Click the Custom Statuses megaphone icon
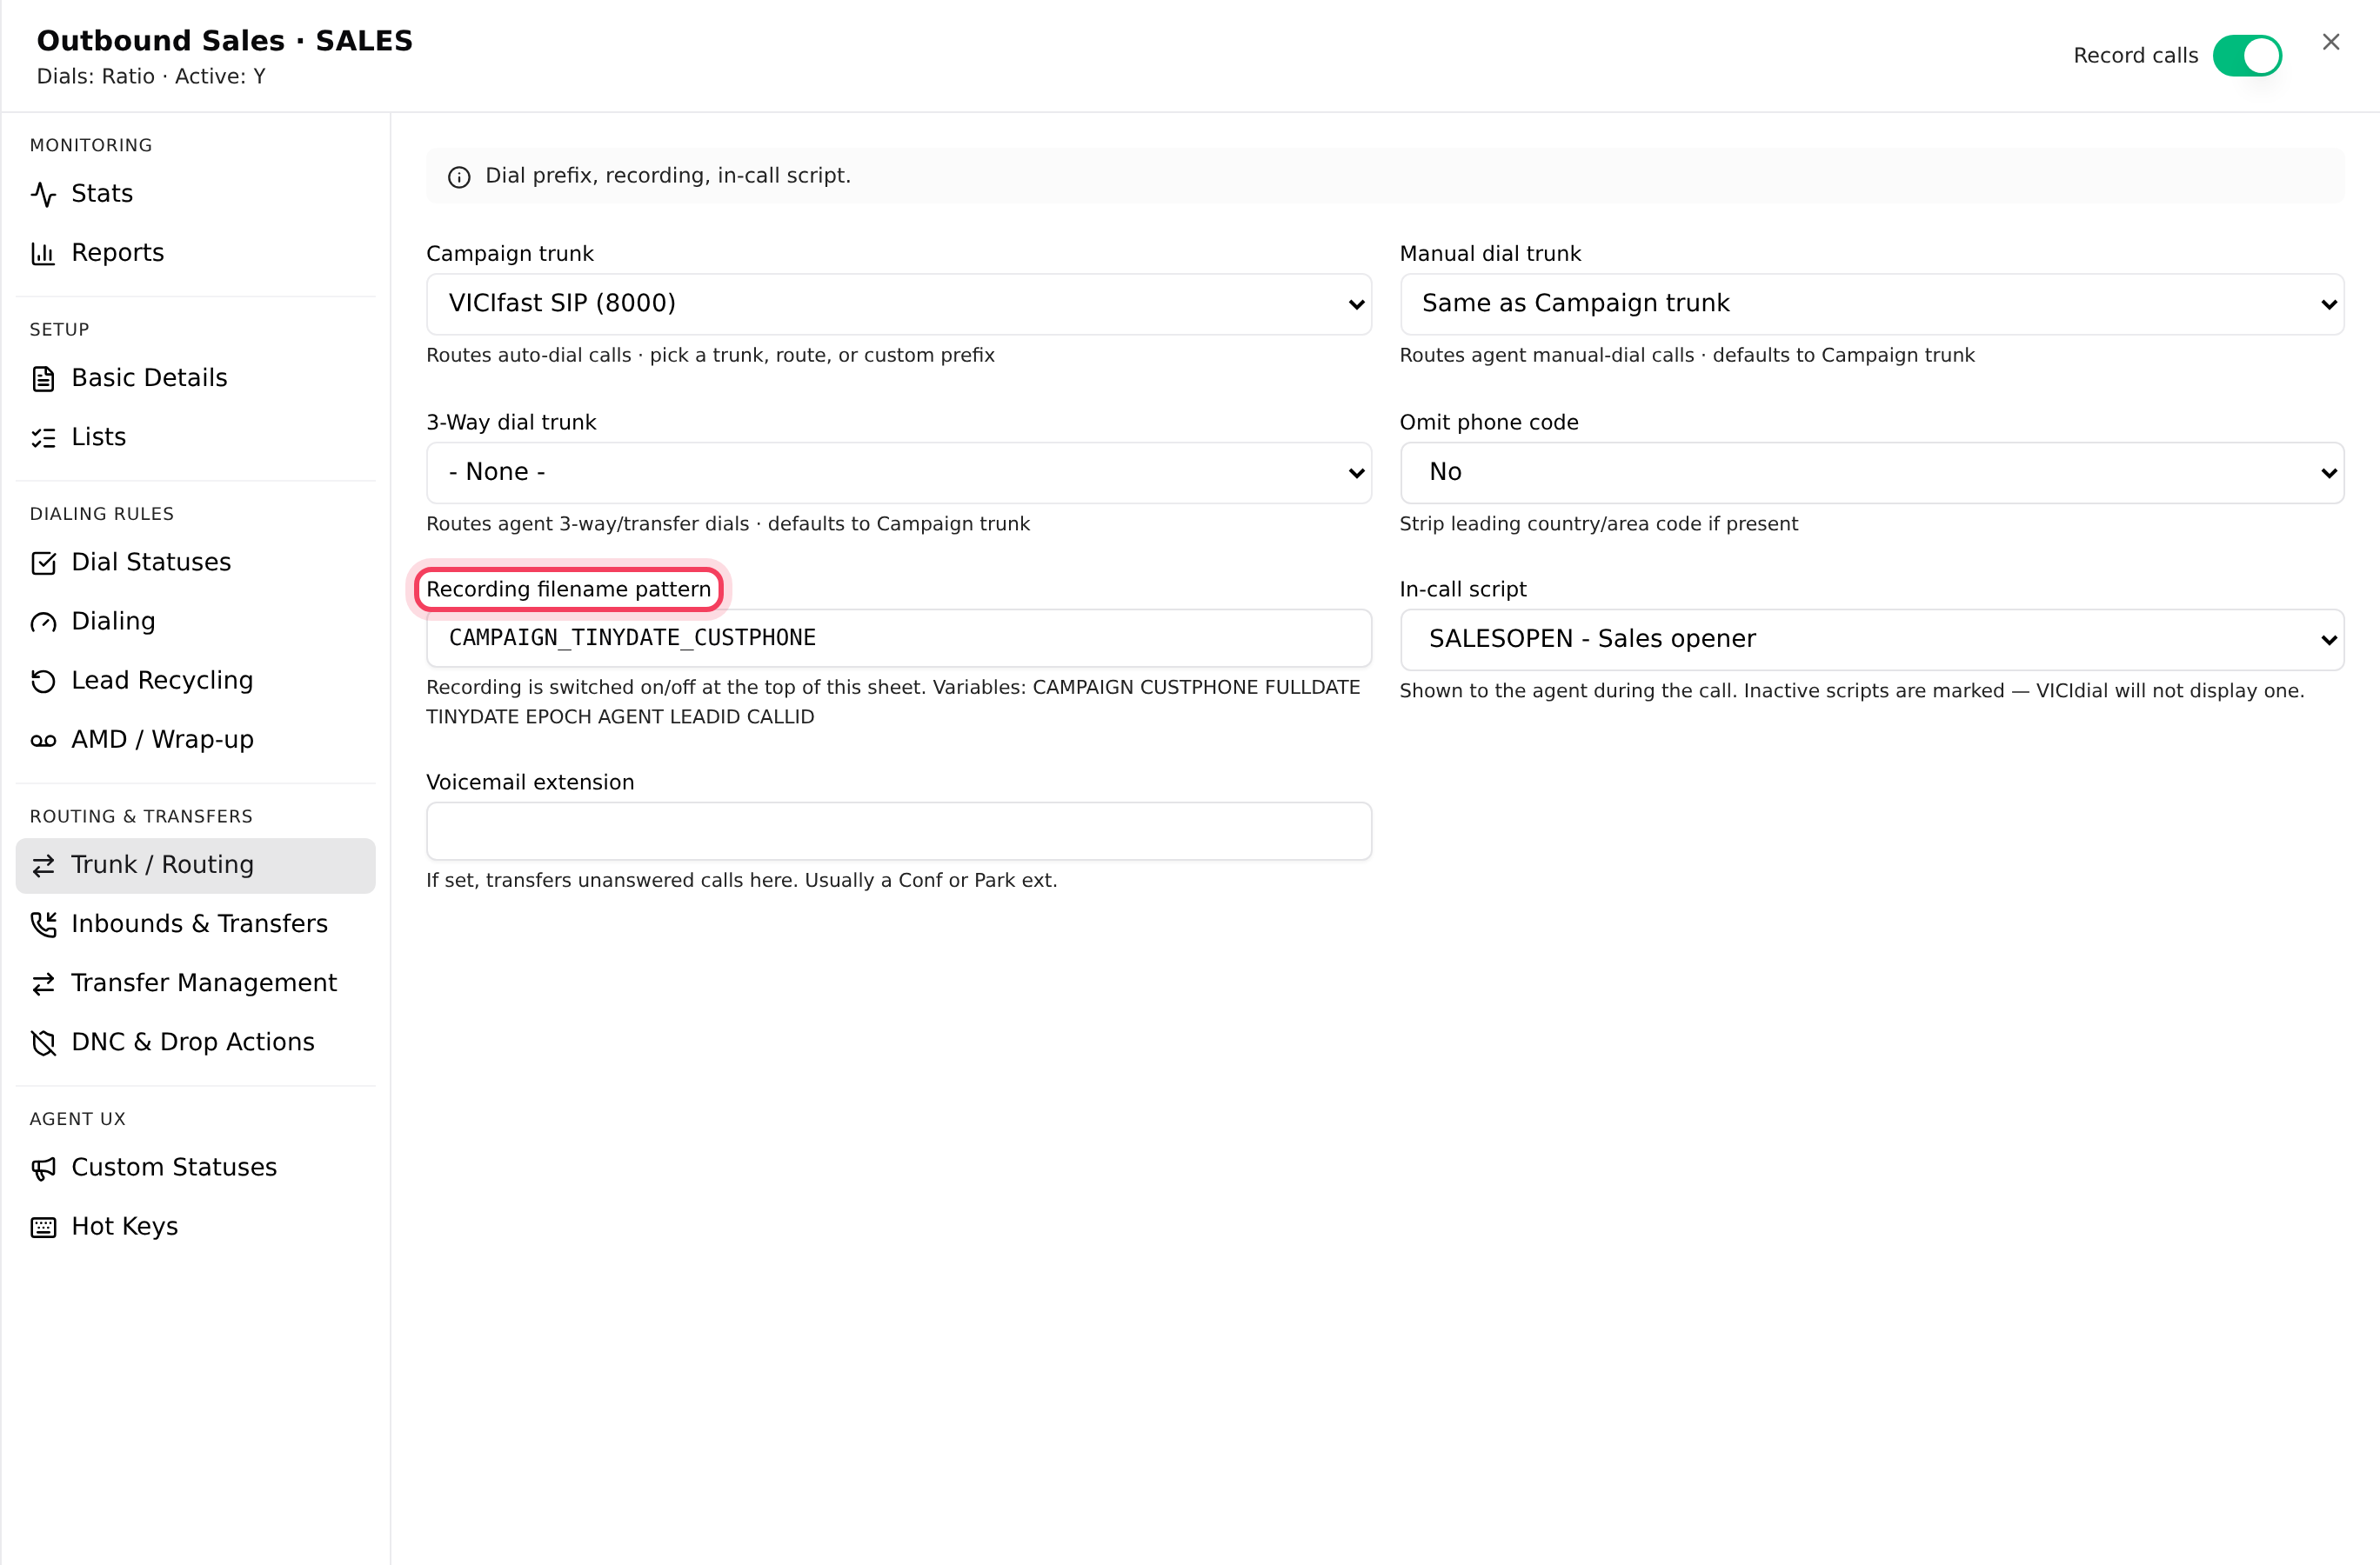 pyautogui.click(x=43, y=1169)
